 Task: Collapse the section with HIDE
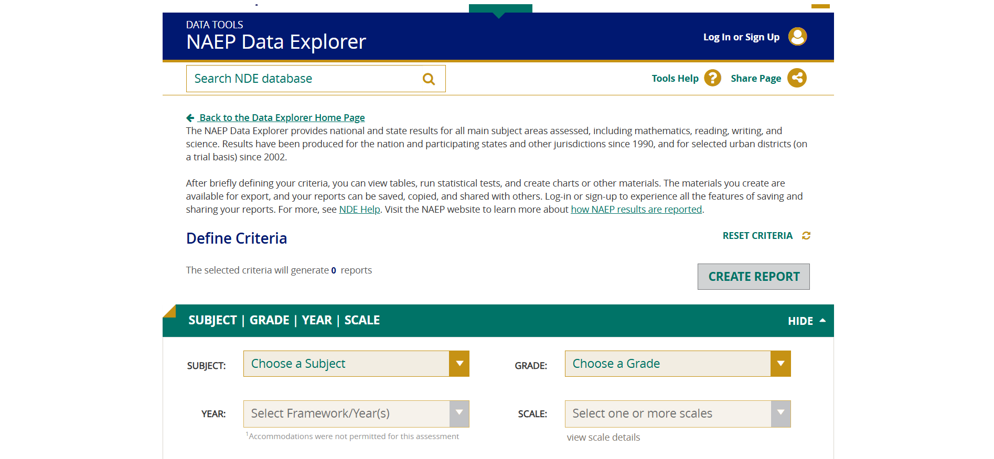[807, 321]
